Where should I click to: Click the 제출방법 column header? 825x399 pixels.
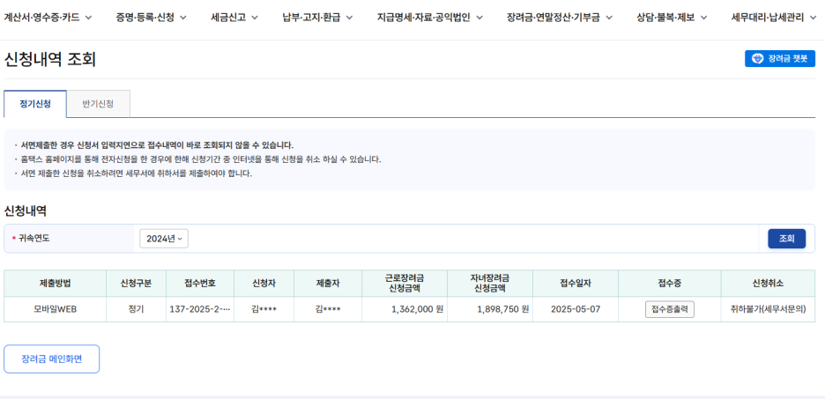pyautogui.click(x=55, y=284)
